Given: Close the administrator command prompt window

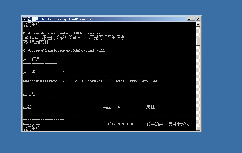Looking at the screenshot, I should (198, 19).
